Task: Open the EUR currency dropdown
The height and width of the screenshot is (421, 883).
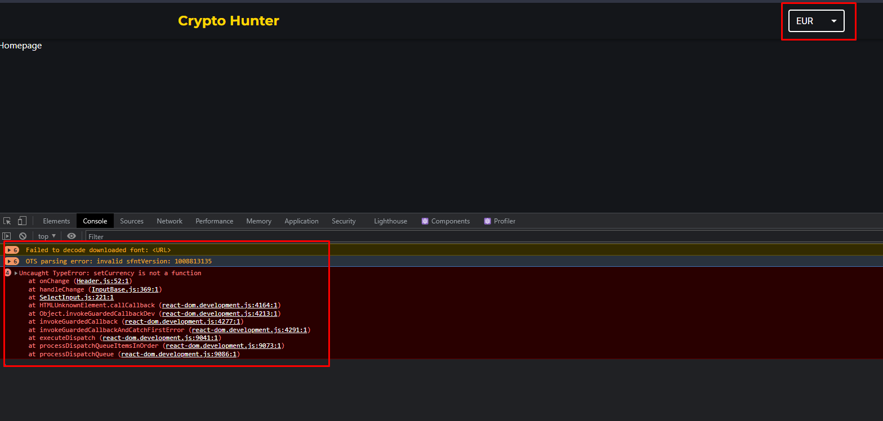Action: (817, 21)
